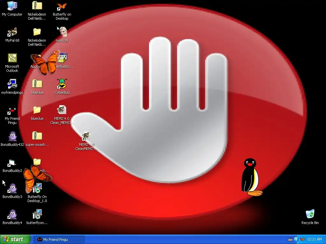Select the BonziBuddy4 desktop shortcut
The image size is (326, 244).
pyautogui.click(x=12, y=214)
